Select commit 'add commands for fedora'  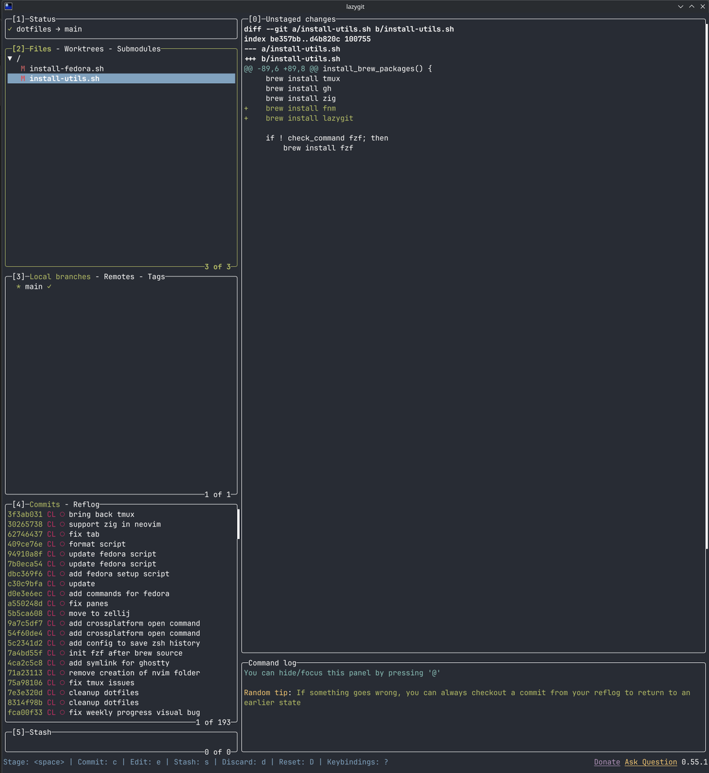[121, 594]
